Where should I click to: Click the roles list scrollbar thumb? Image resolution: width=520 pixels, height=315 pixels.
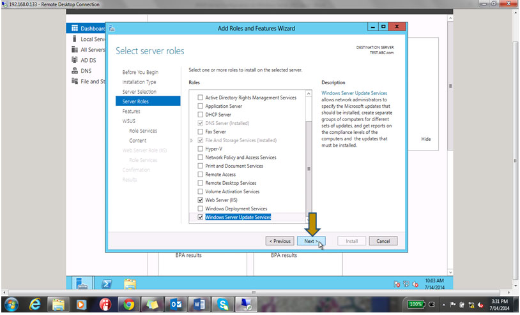click(309, 169)
